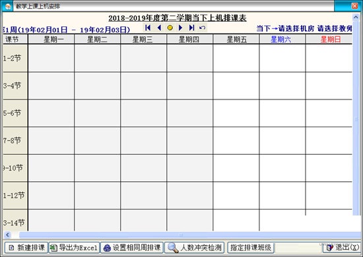
Task: Click the 11-12节 row label
Action: [x=15, y=196]
